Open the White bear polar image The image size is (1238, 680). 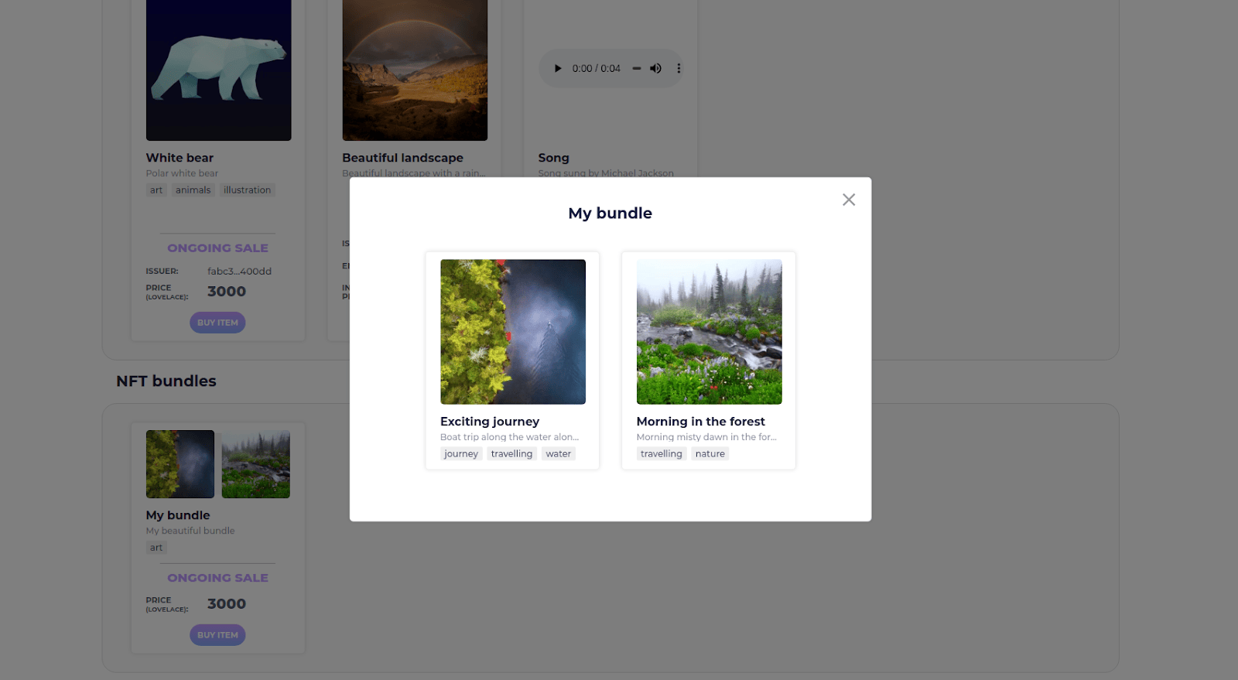point(218,70)
